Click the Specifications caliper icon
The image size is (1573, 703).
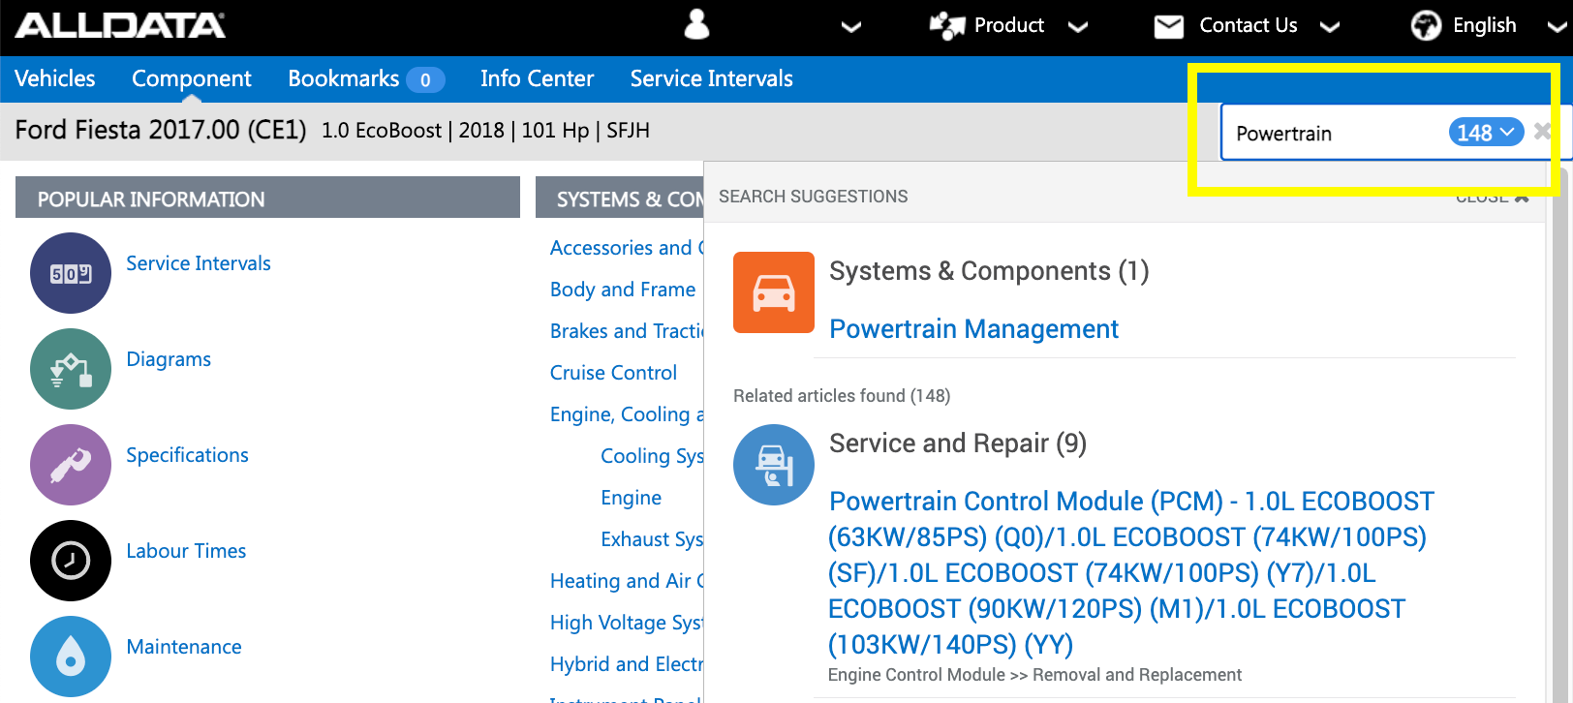tap(71, 465)
